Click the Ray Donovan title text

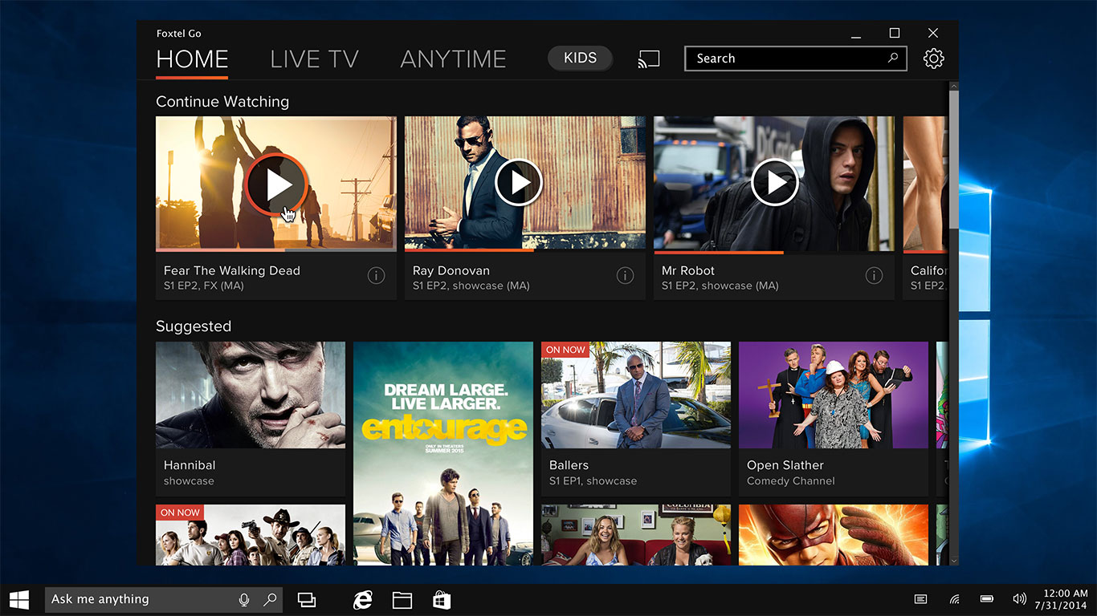click(451, 270)
